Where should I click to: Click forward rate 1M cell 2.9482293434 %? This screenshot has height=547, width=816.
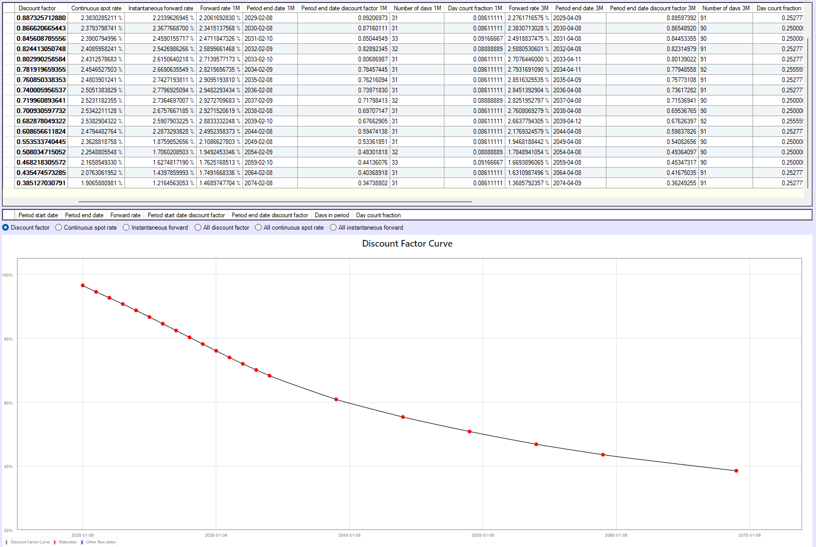point(220,90)
